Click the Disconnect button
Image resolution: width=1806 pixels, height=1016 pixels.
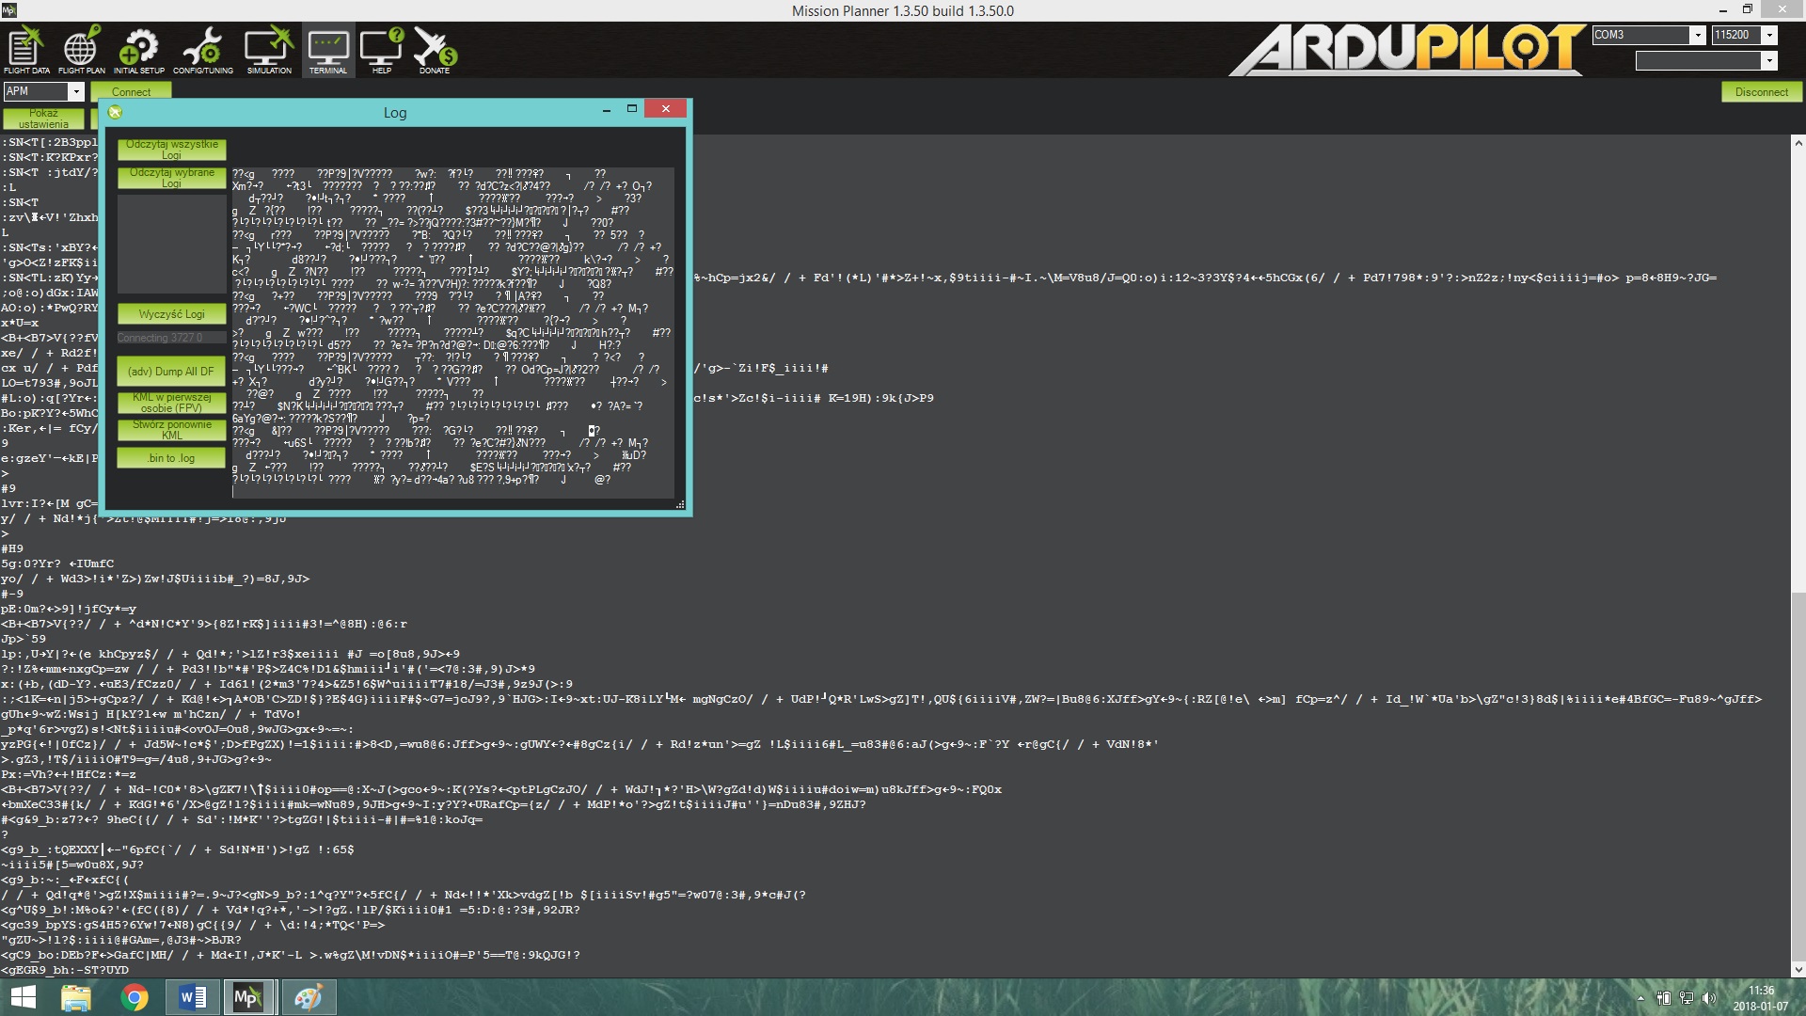1761,91
